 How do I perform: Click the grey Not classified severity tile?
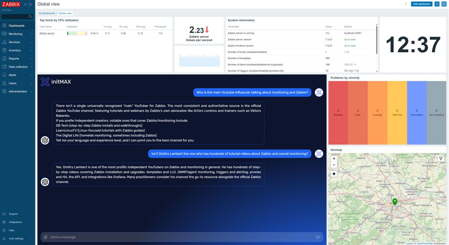[436, 112]
